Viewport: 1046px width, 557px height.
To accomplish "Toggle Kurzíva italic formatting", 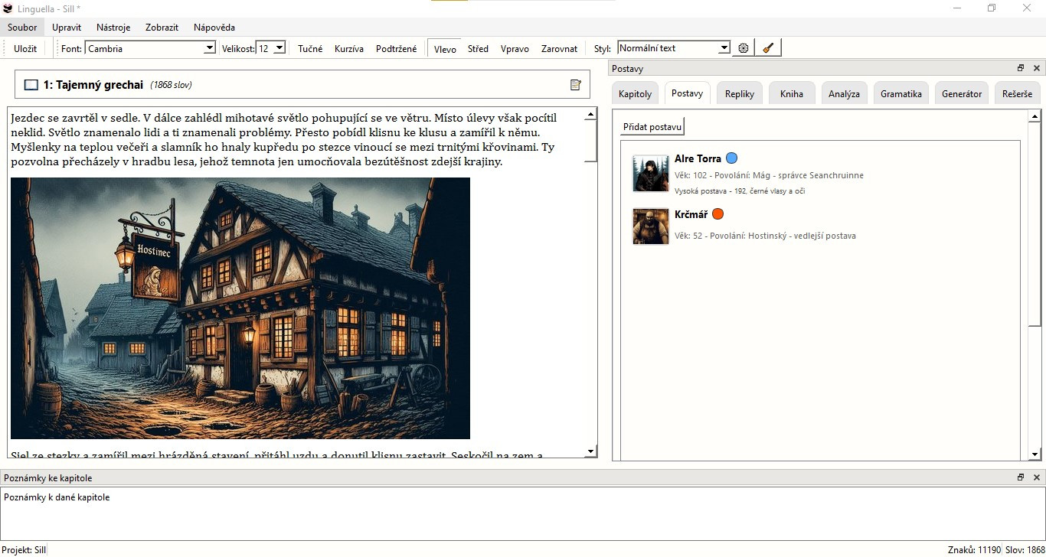I will (x=348, y=48).
